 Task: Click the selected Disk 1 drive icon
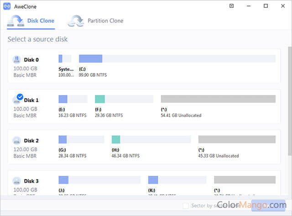[16, 100]
